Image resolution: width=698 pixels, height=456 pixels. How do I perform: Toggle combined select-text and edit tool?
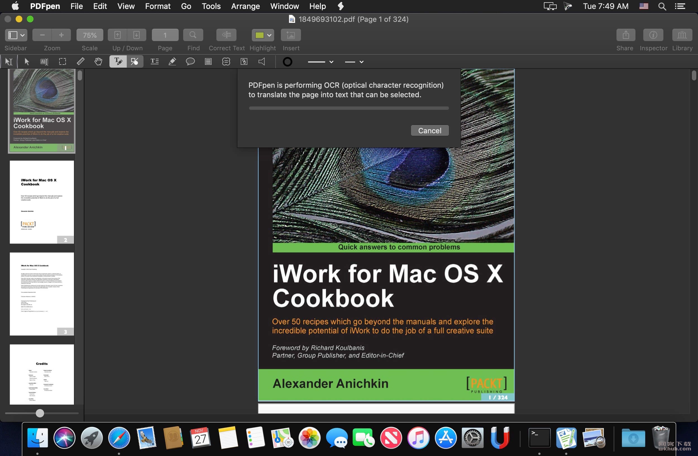click(9, 62)
